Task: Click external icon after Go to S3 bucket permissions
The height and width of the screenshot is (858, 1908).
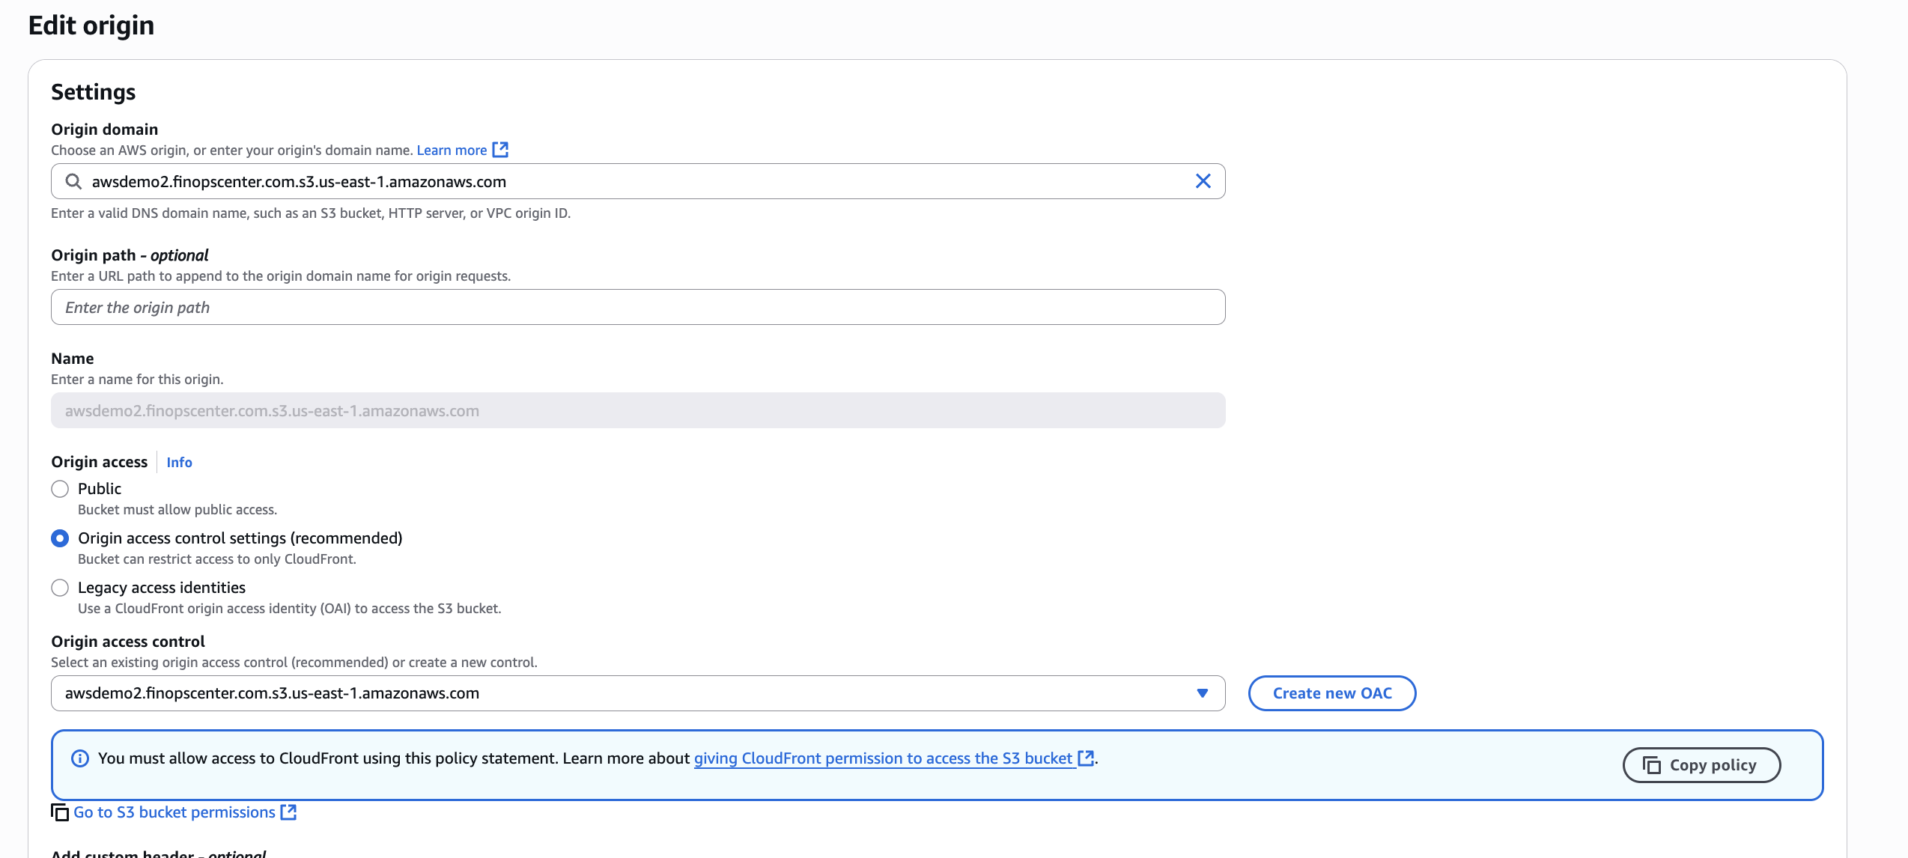Action: (x=288, y=812)
